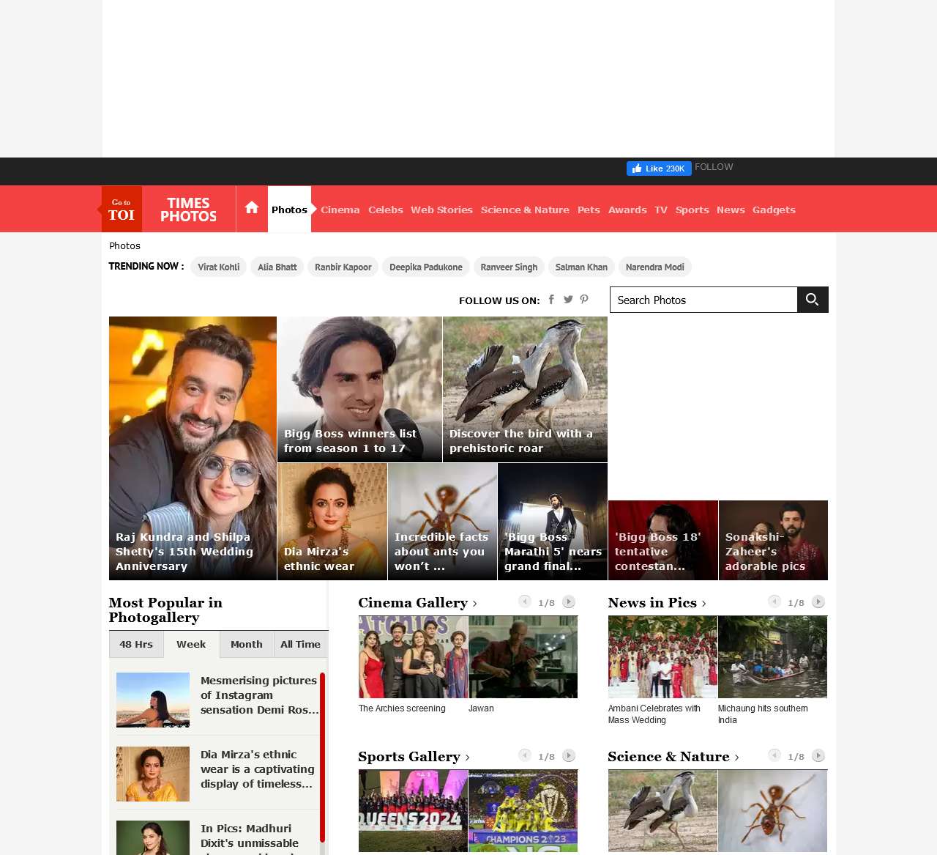Image resolution: width=937 pixels, height=855 pixels.
Task: Open the home icon in navigation bar
Action: (252, 208)
